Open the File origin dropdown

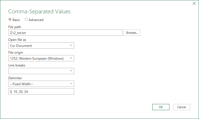pos(41,58)
